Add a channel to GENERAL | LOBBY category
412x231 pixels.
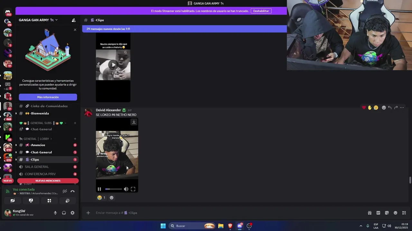[x=75, y=139]
